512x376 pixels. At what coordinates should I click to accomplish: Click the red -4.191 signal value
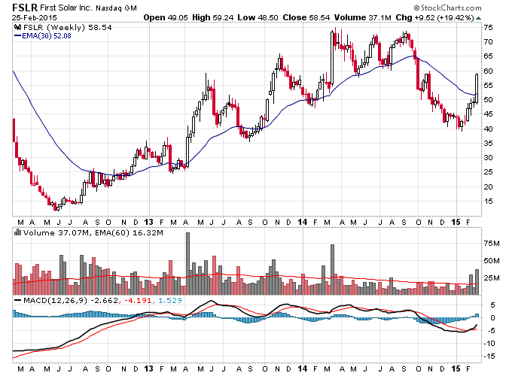pyautogui.click(x=137, y=300)
